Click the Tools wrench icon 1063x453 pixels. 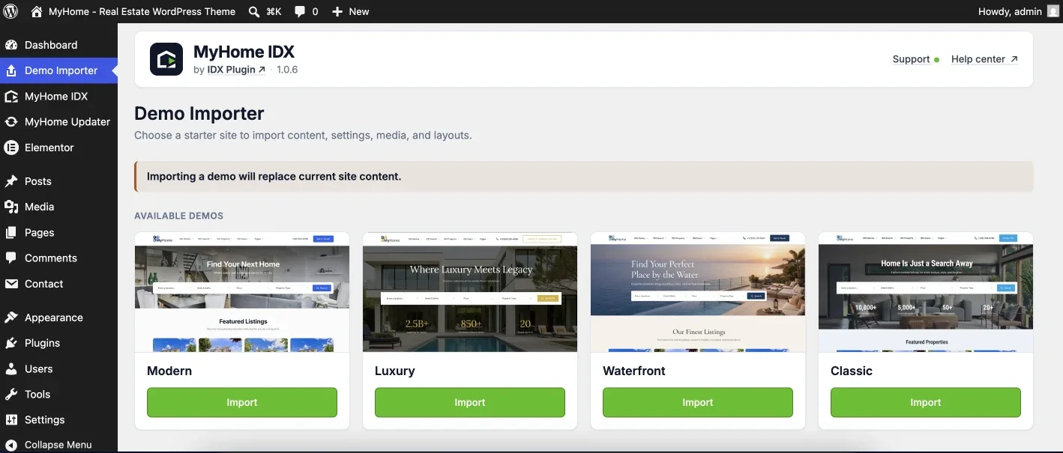11,394
